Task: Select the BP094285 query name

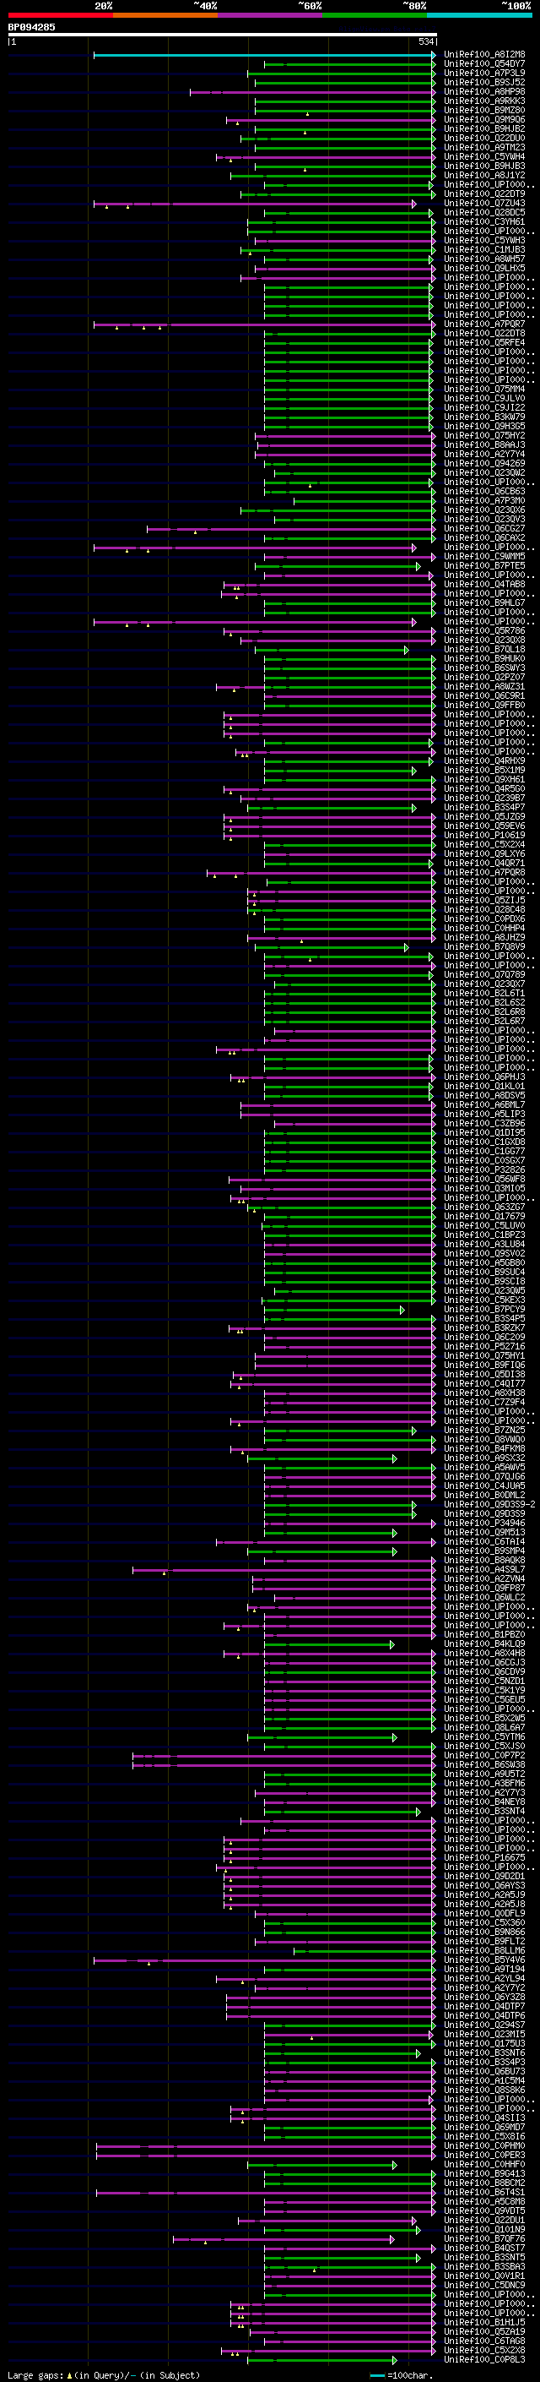Action: click(x=31, y=28)
